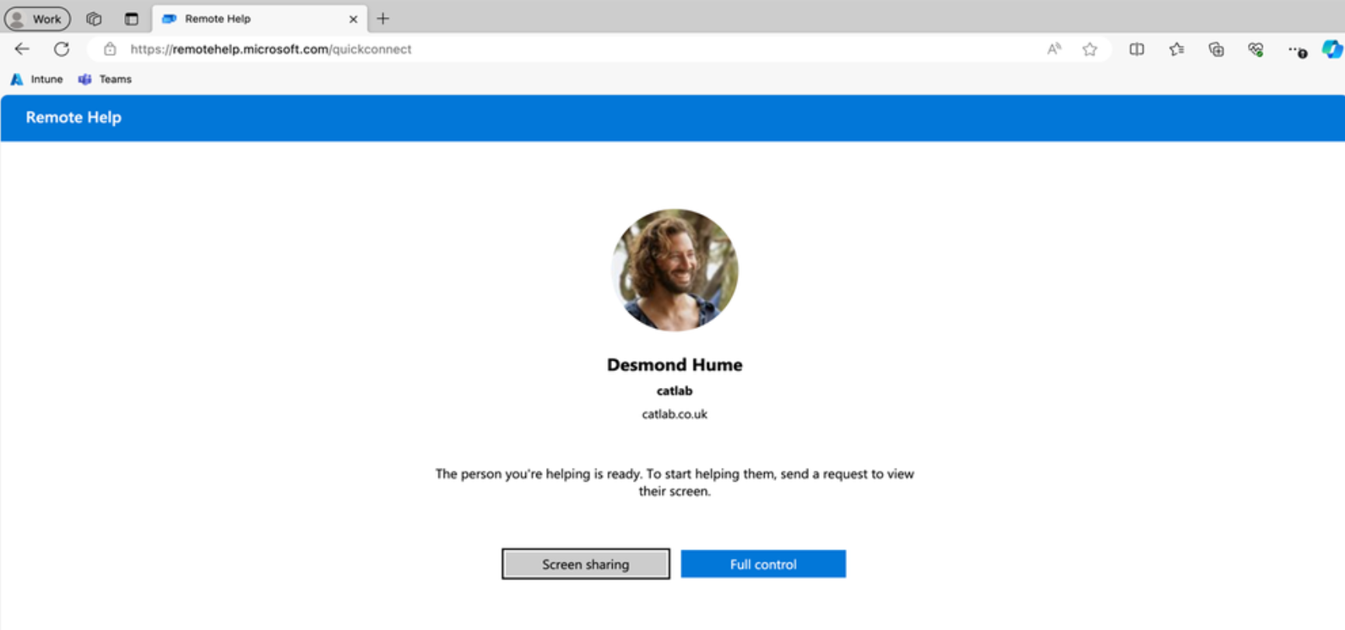Add this page to favorites with star
Image resolution: width=1345 pixels, height=630 pixels.
[1090, 49]
